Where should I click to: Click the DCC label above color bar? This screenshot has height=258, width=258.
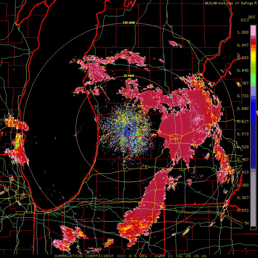(x=252, y=17)
